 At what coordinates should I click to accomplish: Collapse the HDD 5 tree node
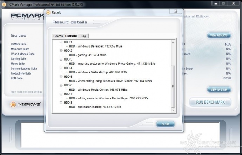[x=61, y=77]
